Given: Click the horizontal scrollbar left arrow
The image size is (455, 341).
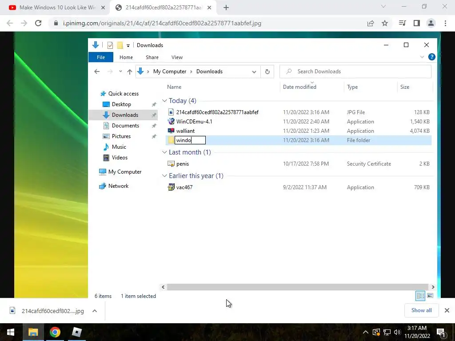Looking at the screenshot, I should click(163, 287).
